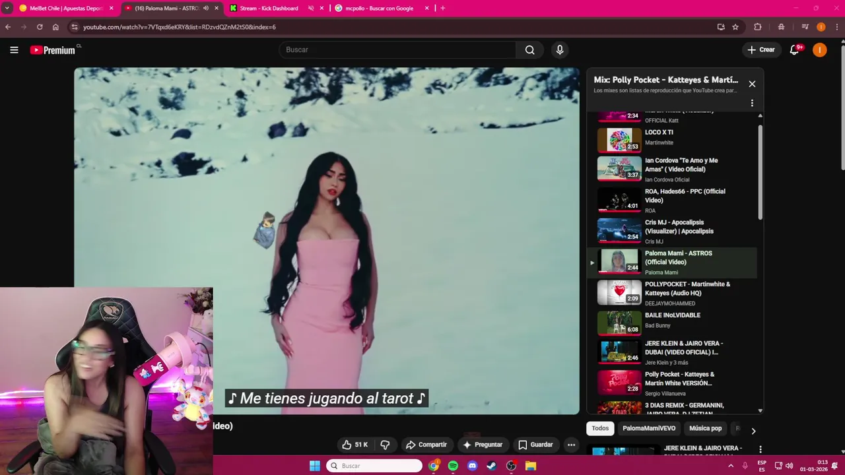
Task: Click the Preguntar button
Action: click(483, 445)
